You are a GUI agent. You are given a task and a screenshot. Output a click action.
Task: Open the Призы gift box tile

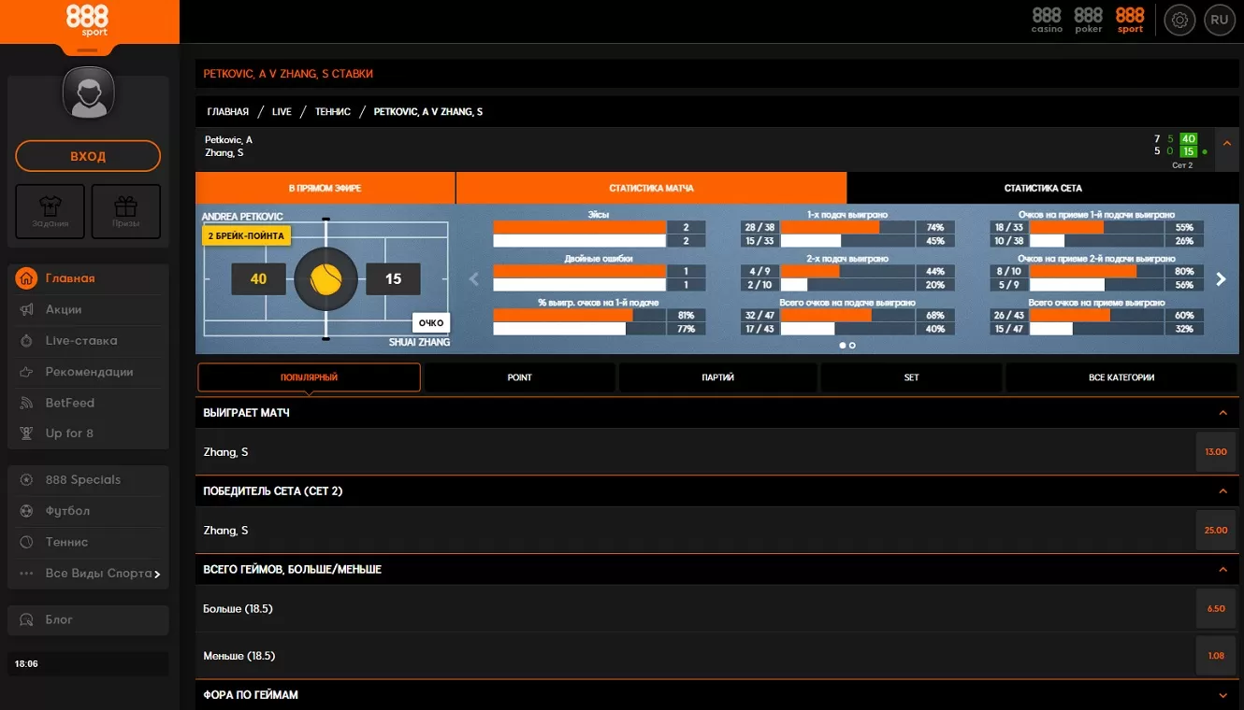coord(125,211)
